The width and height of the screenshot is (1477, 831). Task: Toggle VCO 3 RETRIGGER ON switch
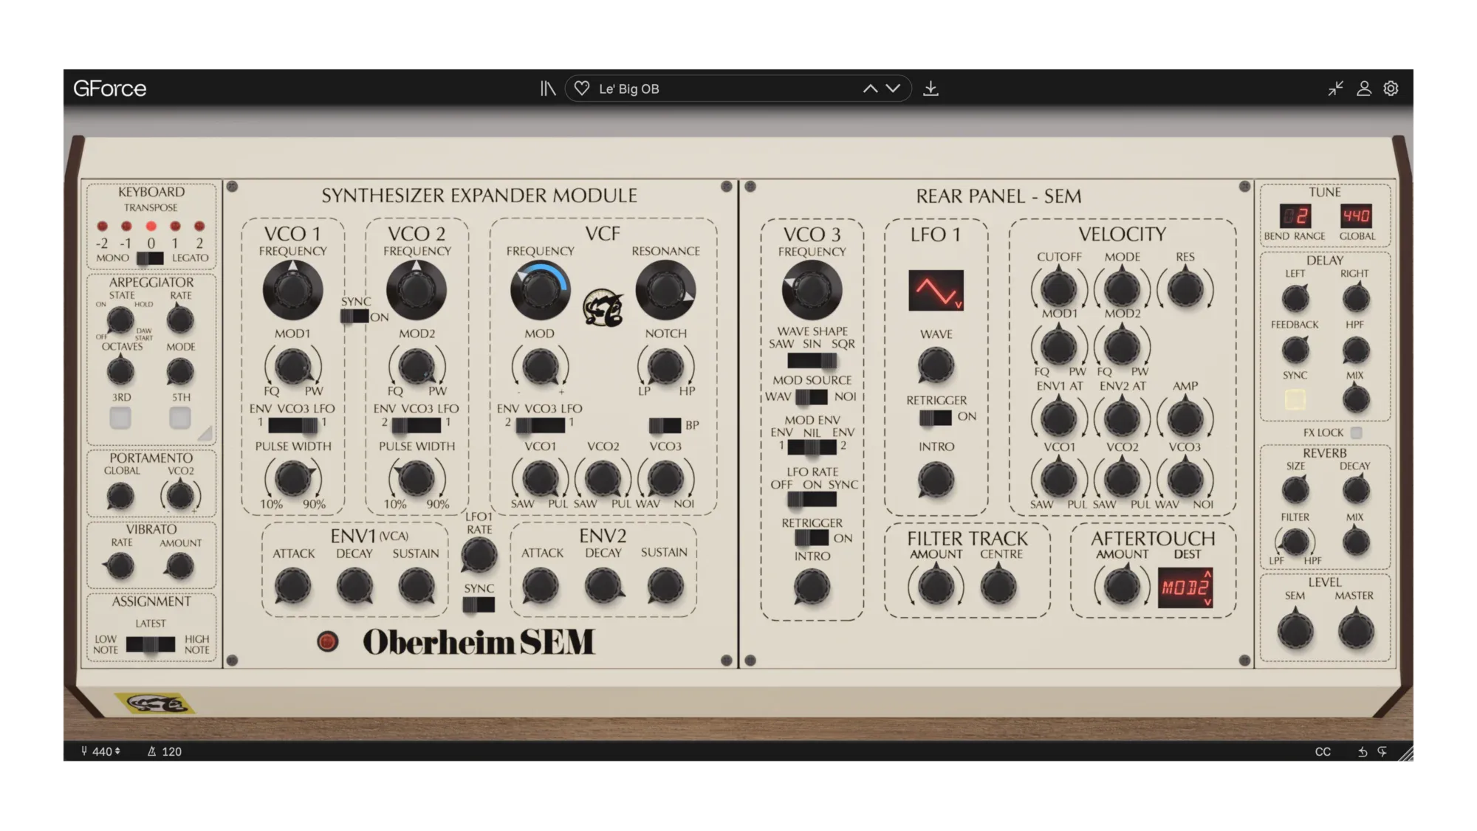click(812, 538)
